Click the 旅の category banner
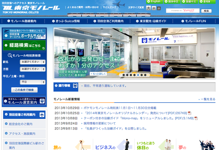This screenshot has width=219, height=150. point(72,145)
